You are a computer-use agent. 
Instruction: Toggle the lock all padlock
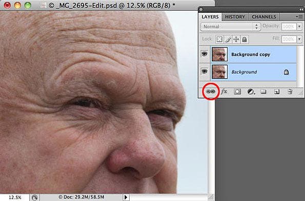pyautogui.click(x=245, y=39)
